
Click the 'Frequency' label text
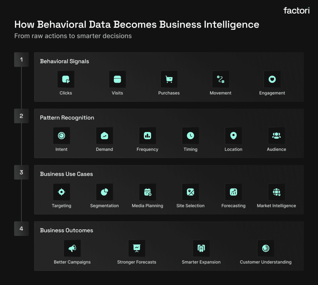(x=148, y=150)
